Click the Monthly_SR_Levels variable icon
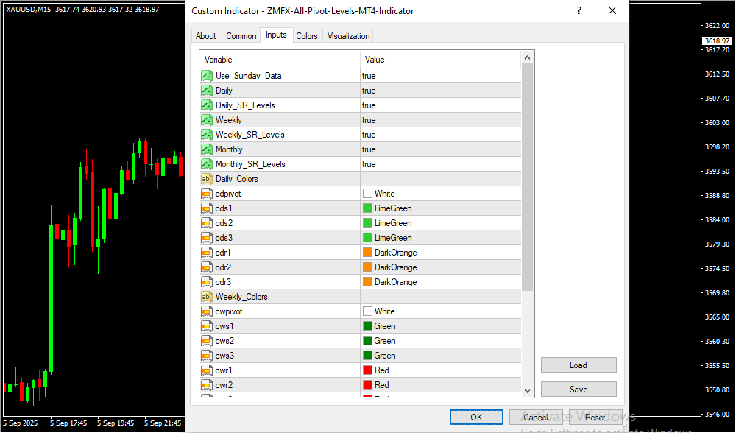 click(x=207, y=164)
